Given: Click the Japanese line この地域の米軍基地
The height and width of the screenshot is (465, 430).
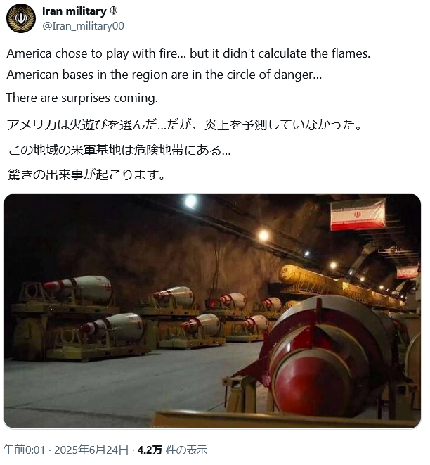Looking at the screenshot, I should point(119,150).
